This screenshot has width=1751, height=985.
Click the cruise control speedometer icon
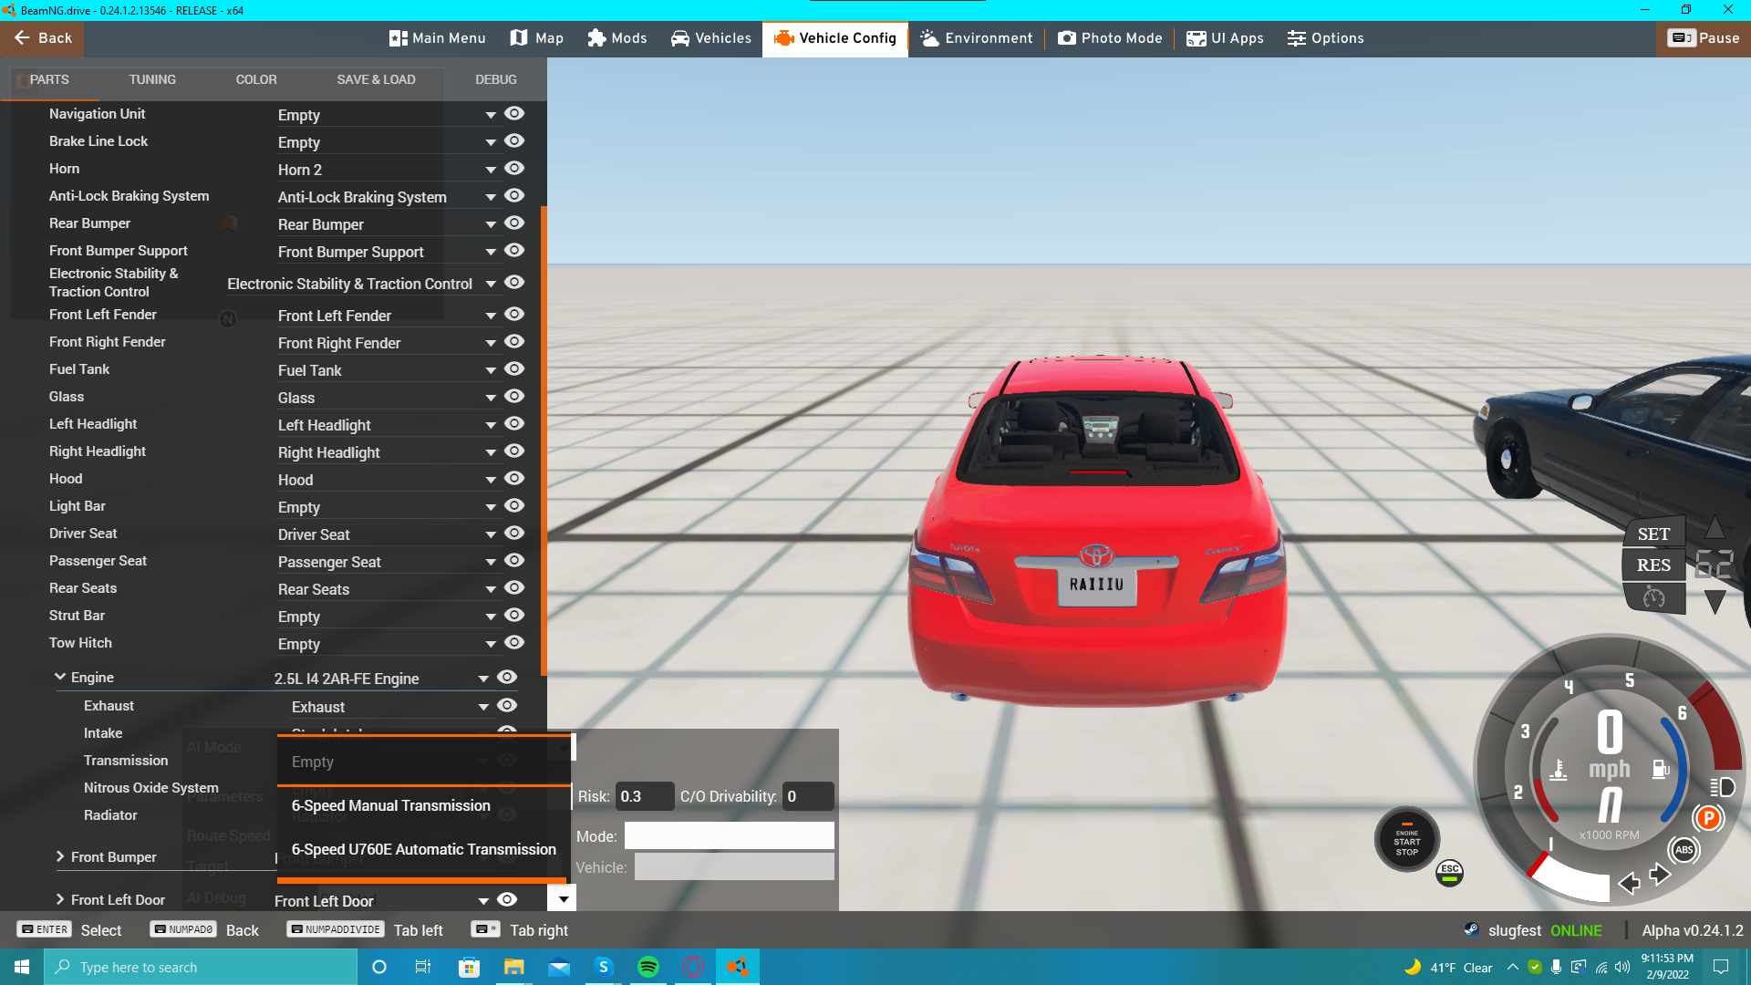pos(1653,598)
